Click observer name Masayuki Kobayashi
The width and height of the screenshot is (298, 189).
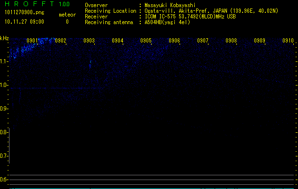(x=170, y=5)
